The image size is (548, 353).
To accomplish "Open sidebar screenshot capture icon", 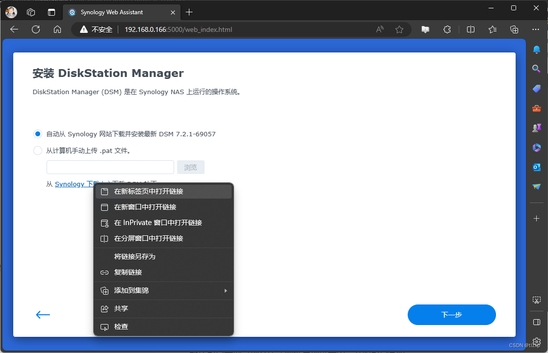I will pos(536,300).
